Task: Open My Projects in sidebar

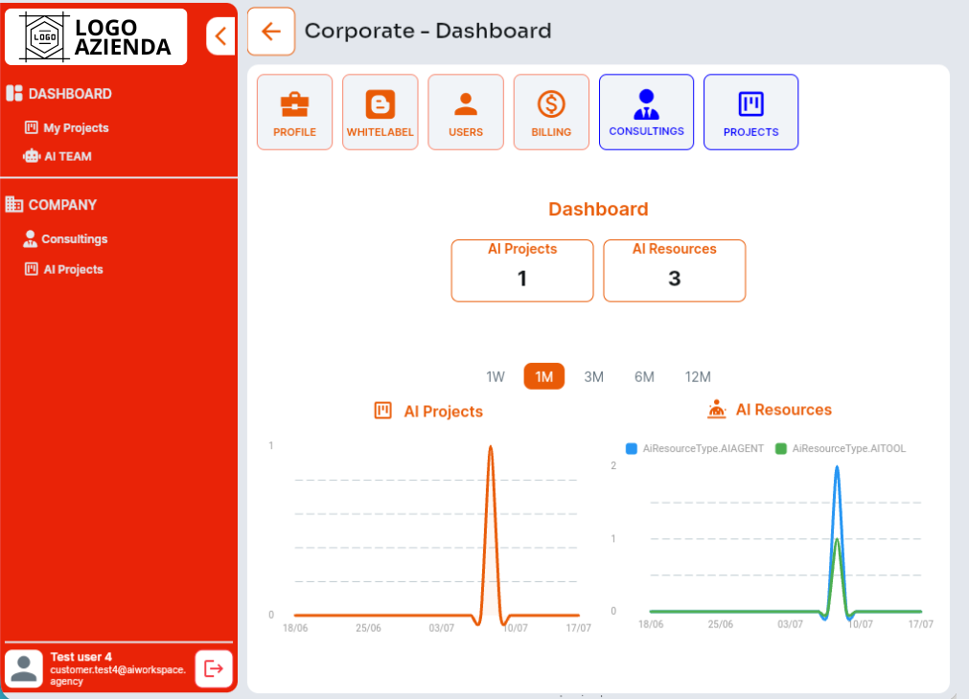Action: coord(76,127)
